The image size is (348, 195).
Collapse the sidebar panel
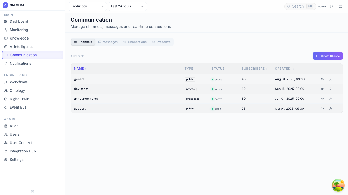(x=32, y=192)
